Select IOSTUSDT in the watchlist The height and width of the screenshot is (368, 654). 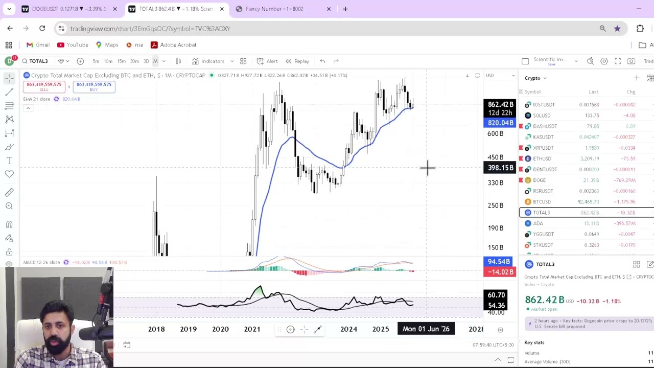pos(587,105)
